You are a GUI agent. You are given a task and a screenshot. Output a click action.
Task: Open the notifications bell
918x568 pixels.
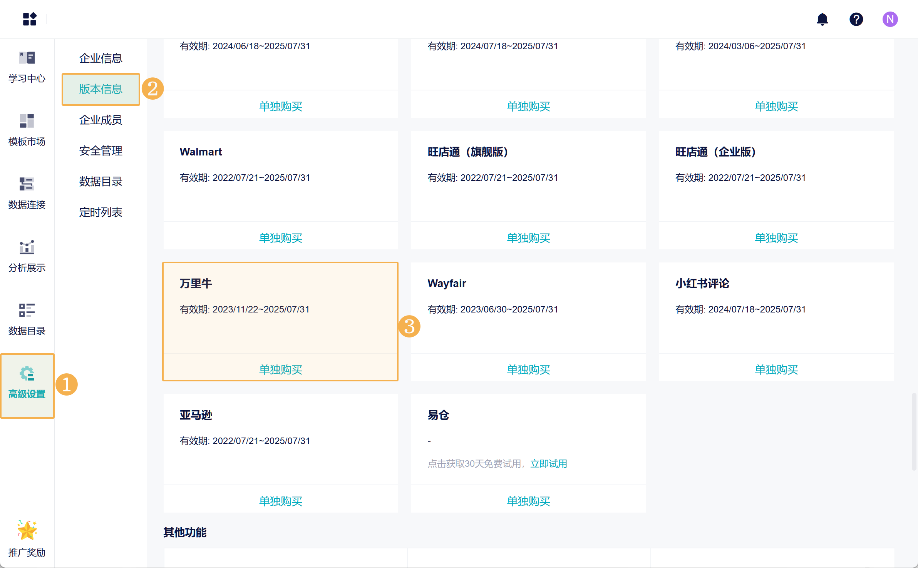tap(822, 19)
